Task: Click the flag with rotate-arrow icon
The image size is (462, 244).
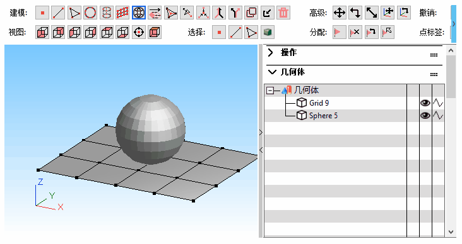Action: tap(372, 32)
